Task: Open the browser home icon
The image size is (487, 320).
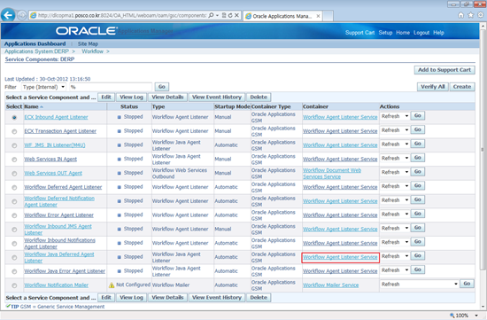Action: tap(461, 15)
